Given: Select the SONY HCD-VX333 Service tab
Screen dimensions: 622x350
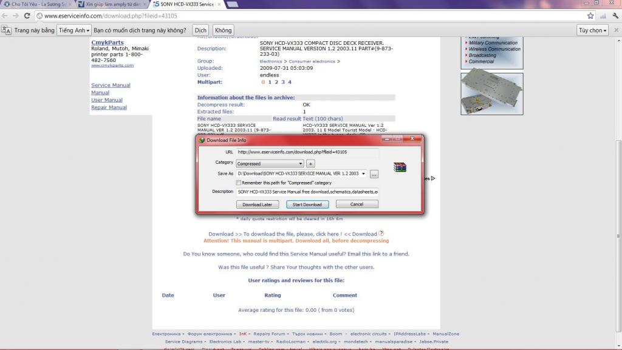Looking at the screenshot, I should (x=186, y=4).
